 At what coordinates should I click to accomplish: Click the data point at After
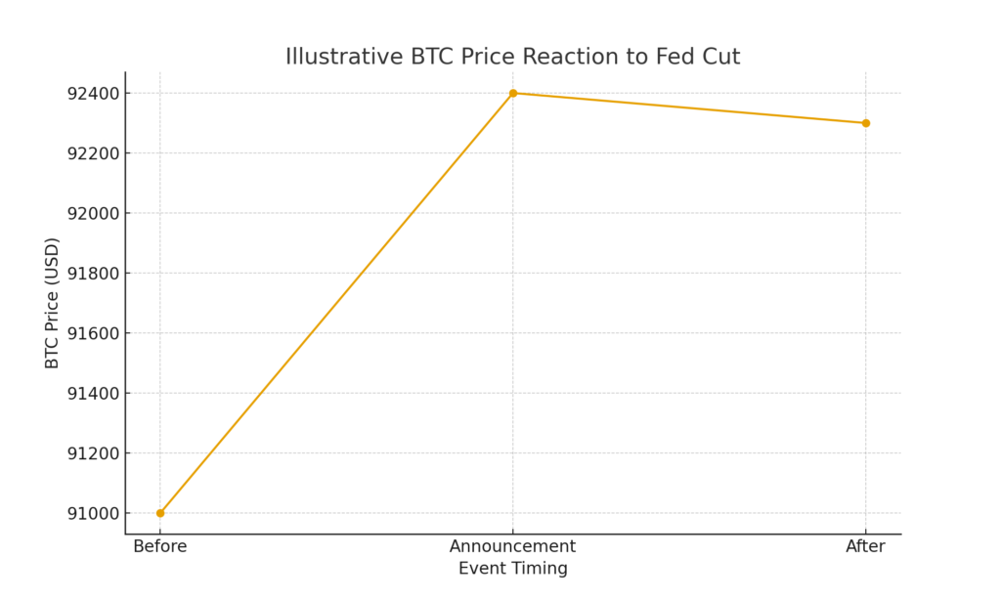(x=866, y=123)
